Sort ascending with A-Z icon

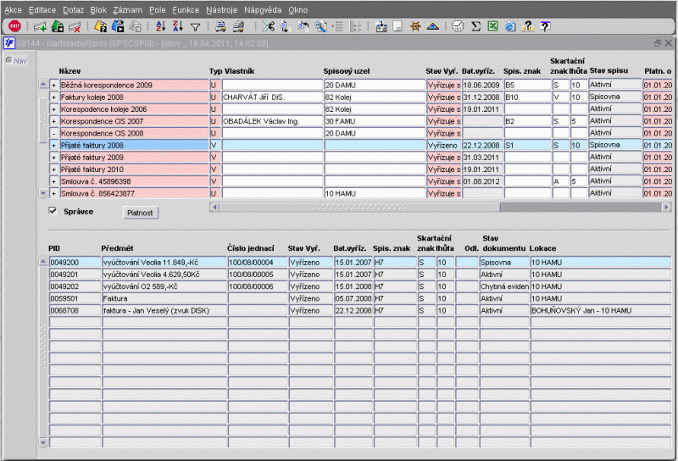160,27
